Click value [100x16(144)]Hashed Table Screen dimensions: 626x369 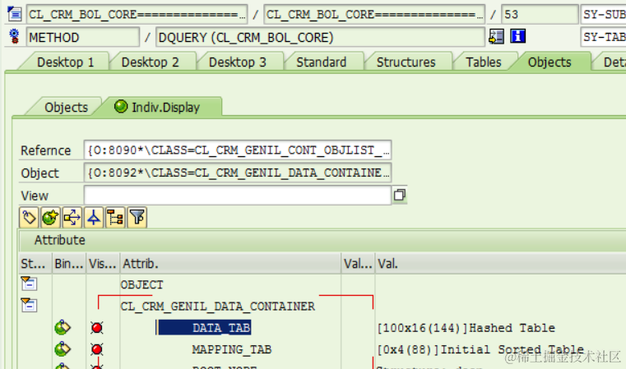coord(466,328)
